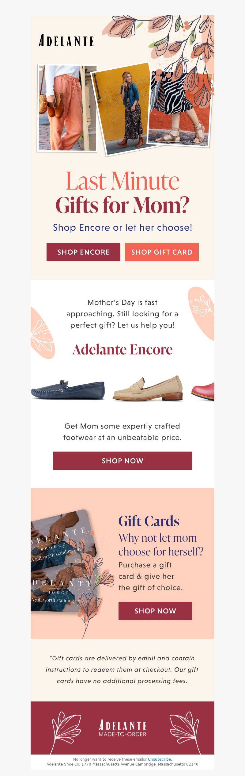Viewport: 245px width, 776px height.
Task: Select the beige penny loafer shoe
Action: tap(148, 388)
